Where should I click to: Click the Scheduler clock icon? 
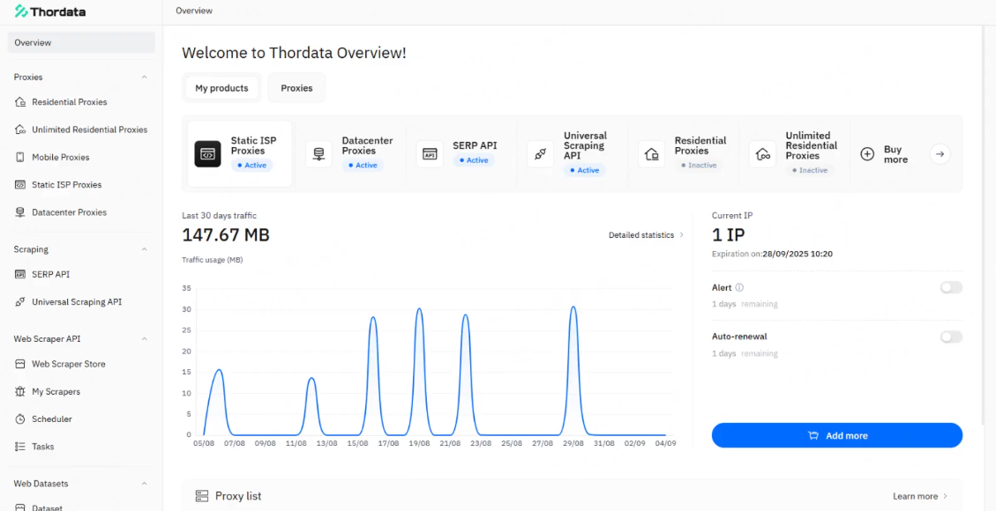click(x=20, y=419)
